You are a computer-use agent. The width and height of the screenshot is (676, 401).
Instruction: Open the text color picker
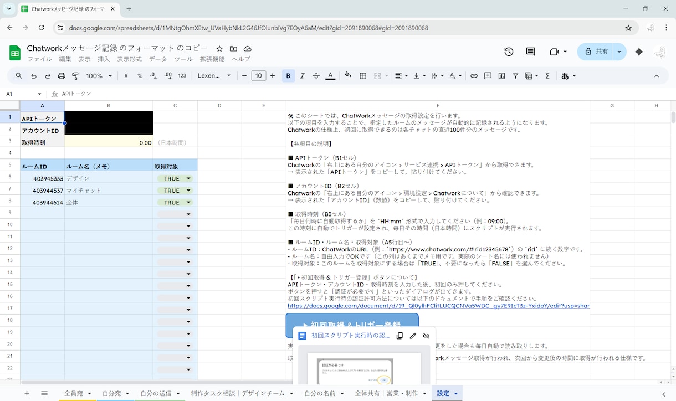click(330, 76)
